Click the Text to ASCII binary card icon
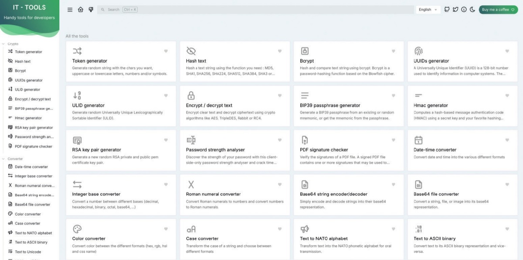The width and height of the screenshot is (523, 260). 418,229
